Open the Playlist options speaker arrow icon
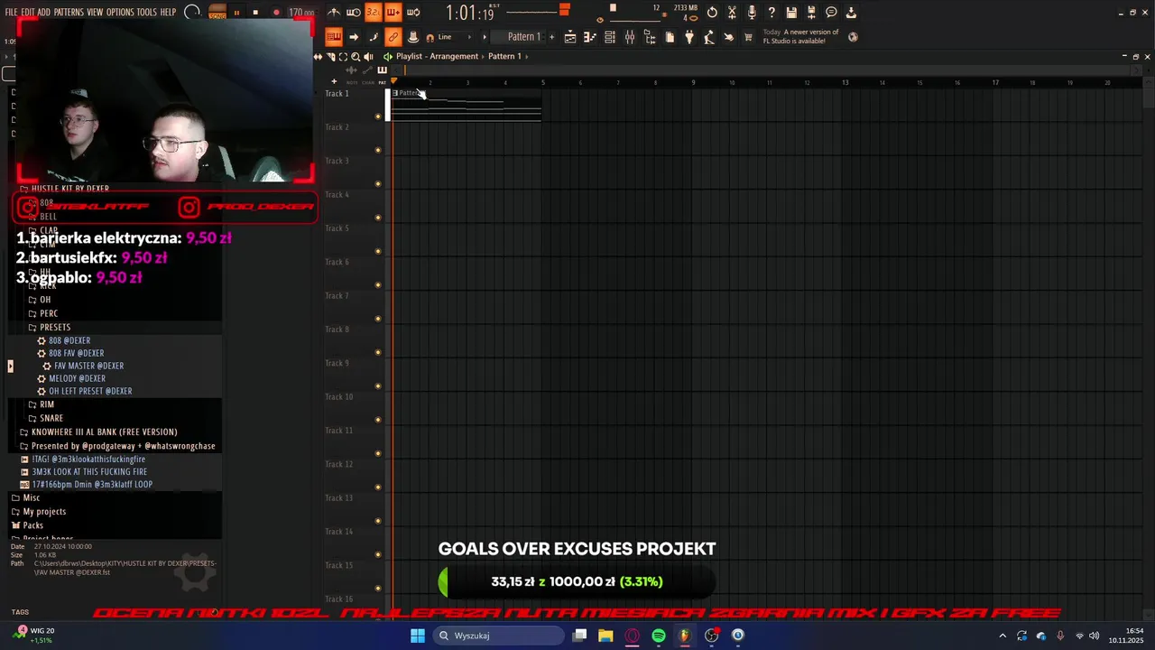 point(388,56)
